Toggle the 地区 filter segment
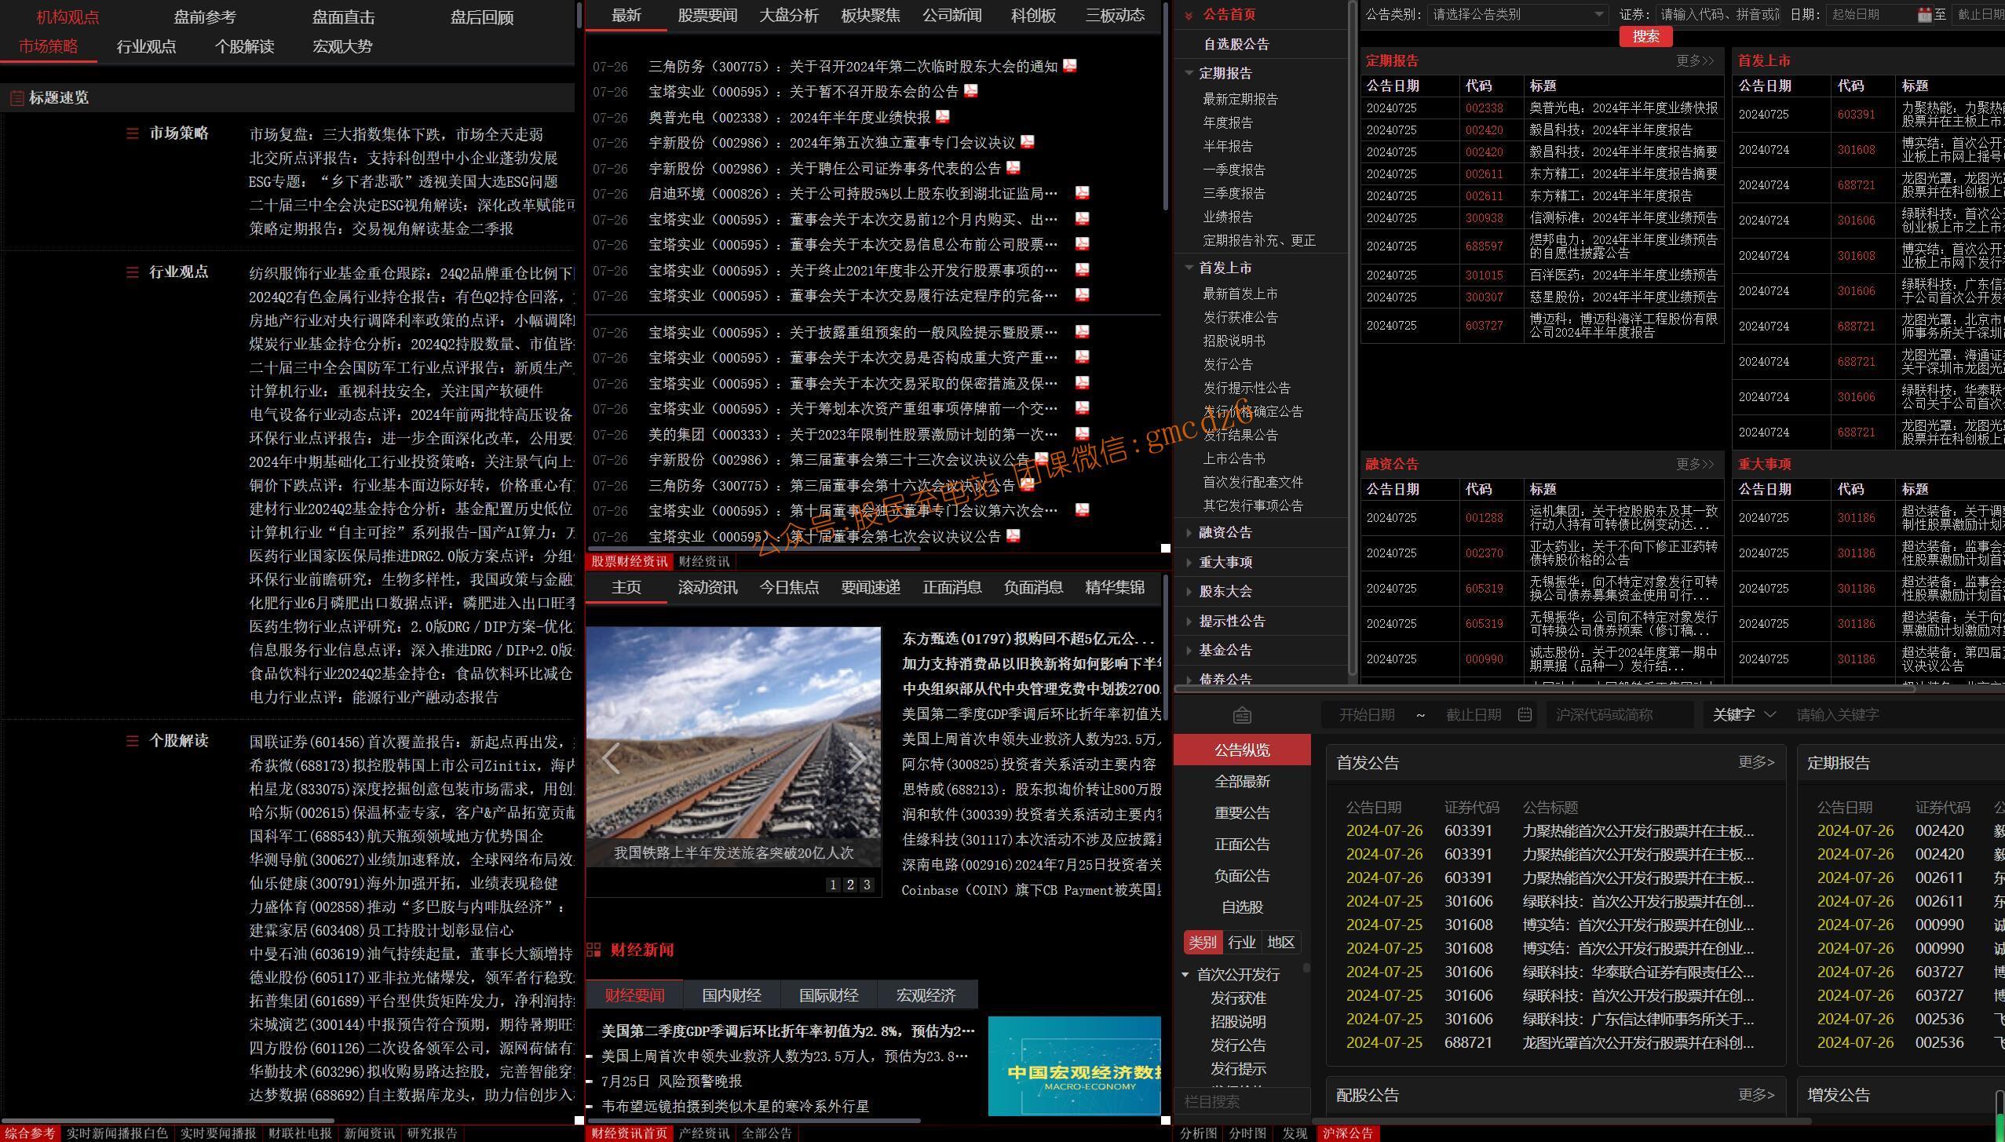The width and height of the screenshot is (2005, 1142). point(1280,942)
